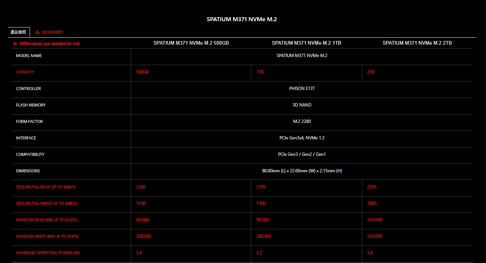
Task: Click the 90,000 random read value
Action: (x=262, y=220)
